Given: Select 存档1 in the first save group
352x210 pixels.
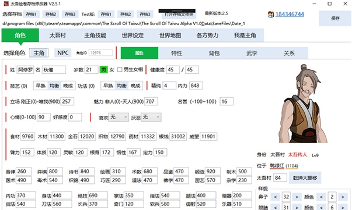Looking at the screenshot, I should tap(31, 15).
